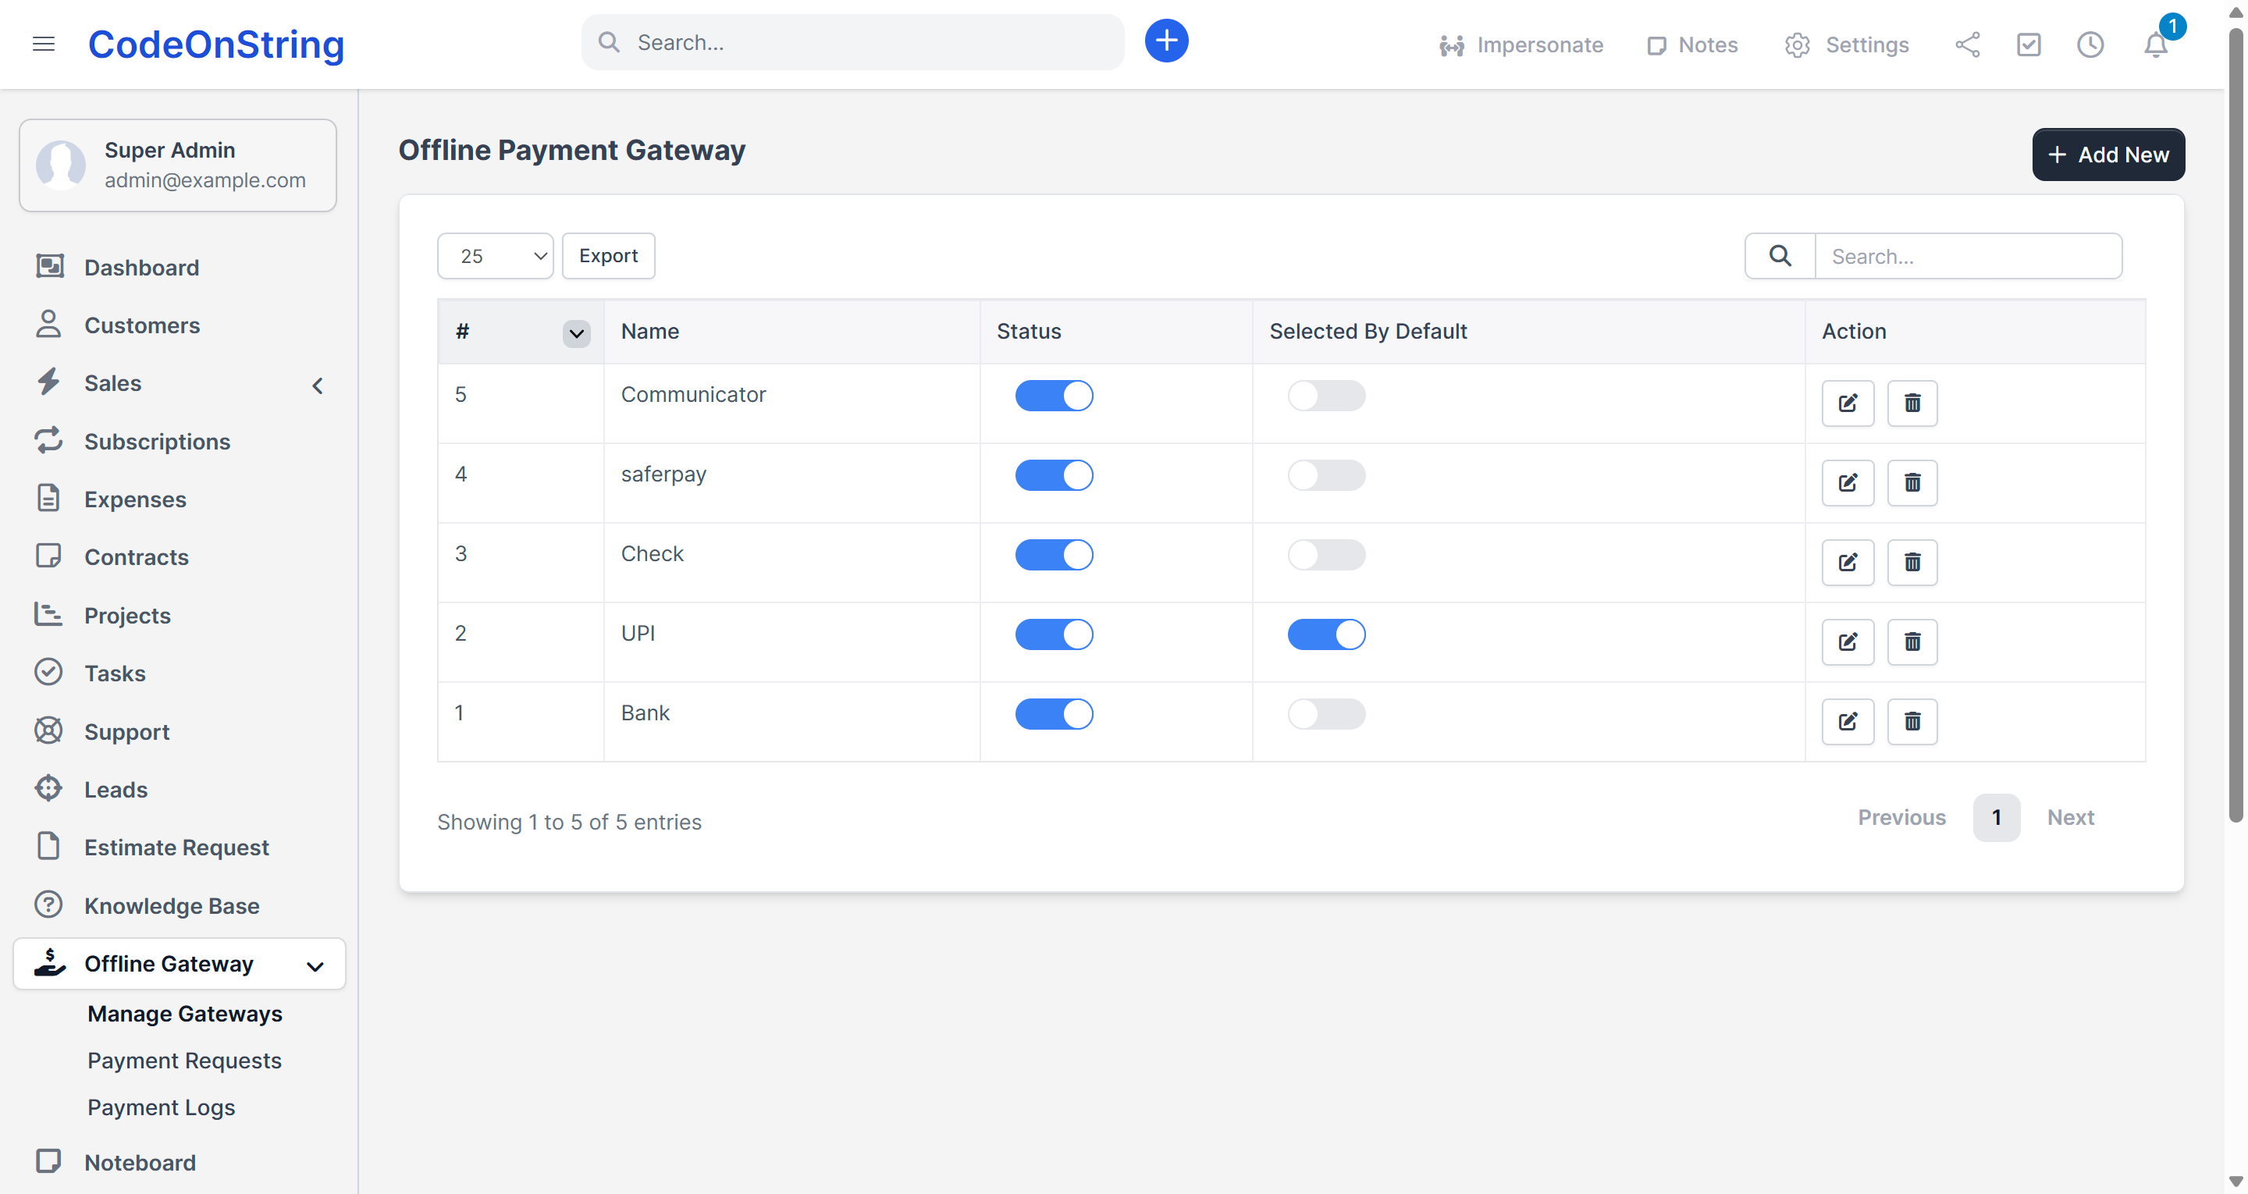Open the hamburger menu icon

(44, 44)
